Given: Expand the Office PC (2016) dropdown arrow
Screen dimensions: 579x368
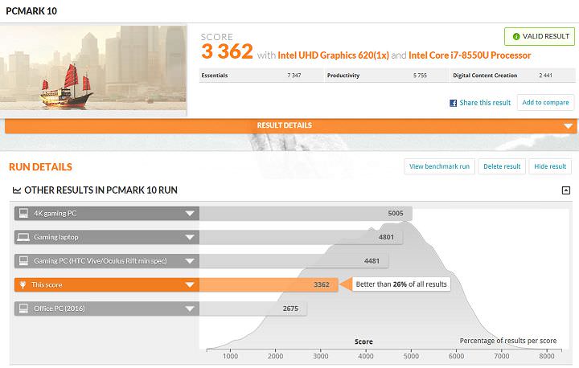Looking at the screenshot, I should point(190,308).
